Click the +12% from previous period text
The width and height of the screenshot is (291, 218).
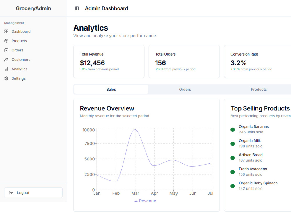click(175, 69)
